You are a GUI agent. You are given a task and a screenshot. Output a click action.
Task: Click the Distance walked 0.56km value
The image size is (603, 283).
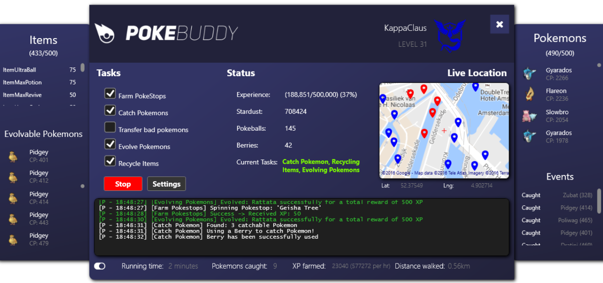click(x=459, y=266)
